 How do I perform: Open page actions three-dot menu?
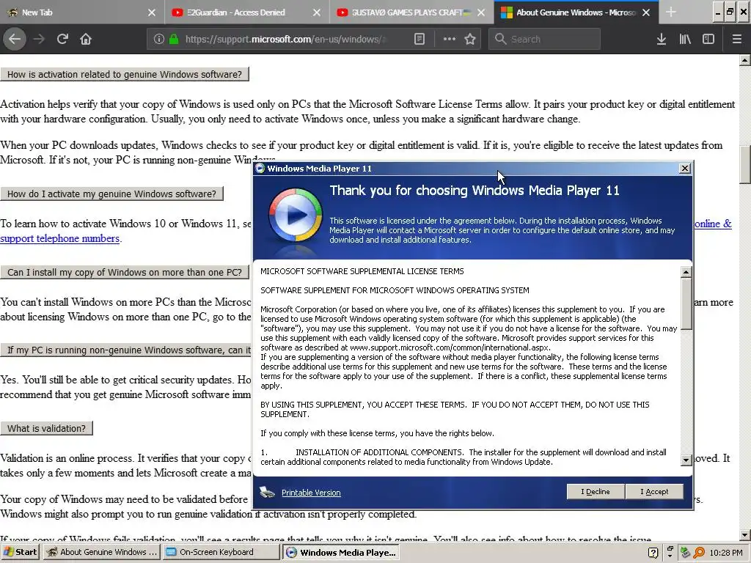450,40
